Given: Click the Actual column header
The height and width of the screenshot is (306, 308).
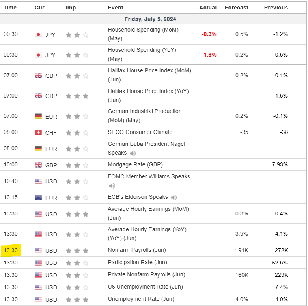Looking at the screenshot, I should pos(208,8).
